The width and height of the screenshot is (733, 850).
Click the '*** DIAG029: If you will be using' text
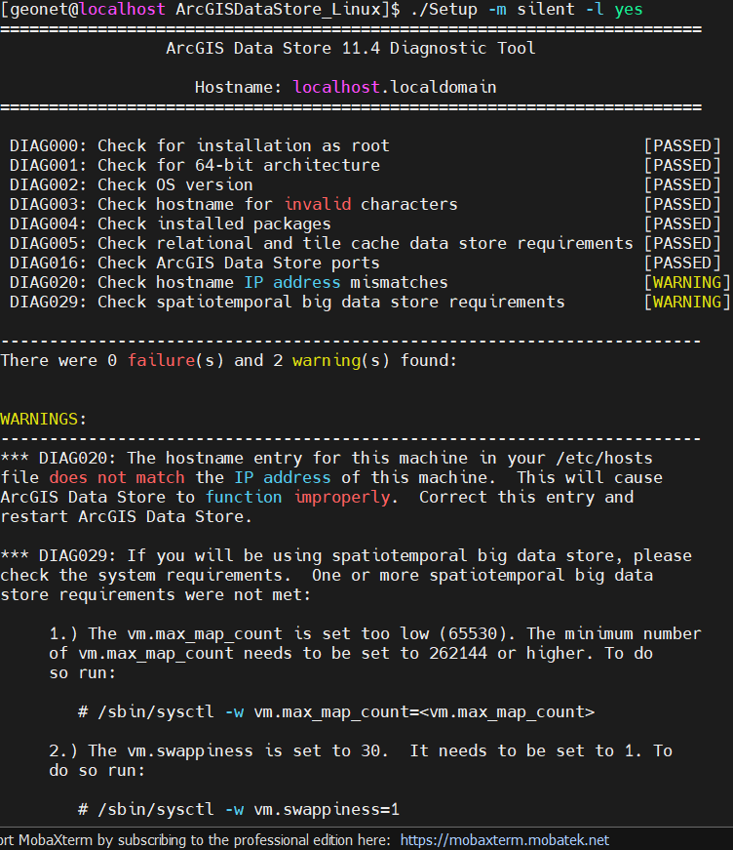[x=346, y=555]
